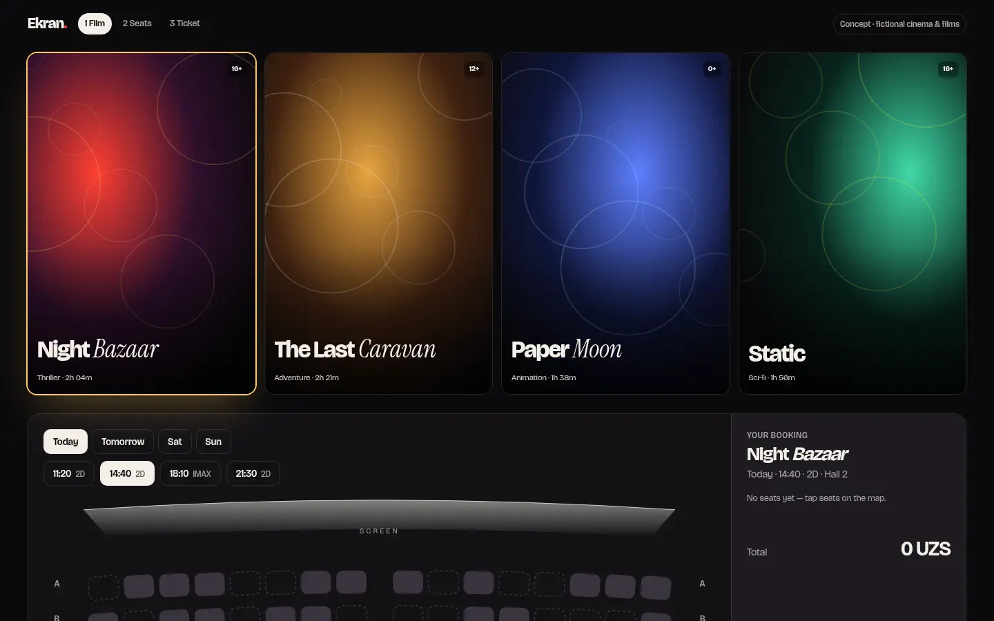The image size is (994, 621).
Task: Click the Thriller · 2h 04m caption
Action: tap(64, 377)
